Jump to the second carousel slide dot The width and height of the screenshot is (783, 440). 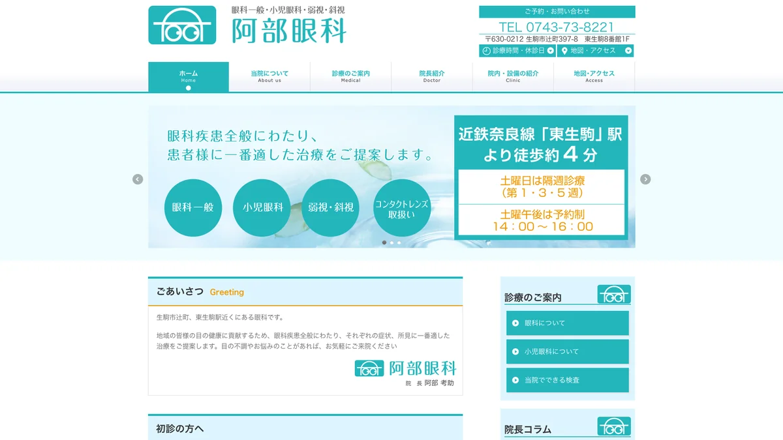[x=391, y=242]
